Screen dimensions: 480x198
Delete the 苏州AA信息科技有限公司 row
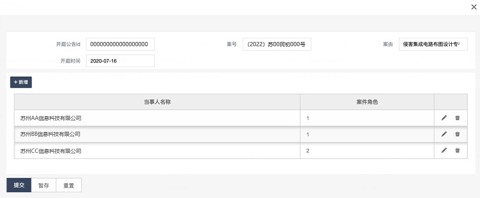tap(458, 118)
